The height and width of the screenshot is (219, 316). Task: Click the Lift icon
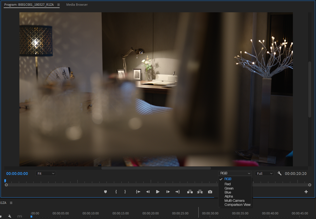190,192
